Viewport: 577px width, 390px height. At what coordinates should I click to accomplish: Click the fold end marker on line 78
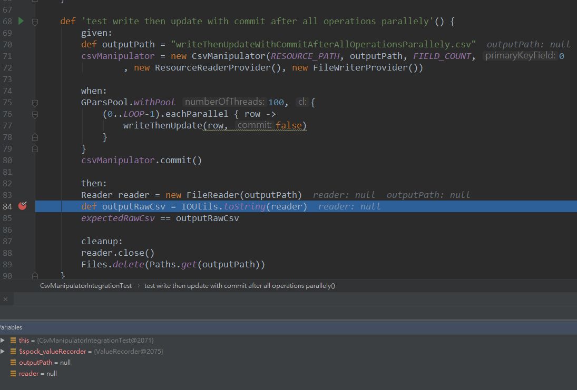pos(35,137)
